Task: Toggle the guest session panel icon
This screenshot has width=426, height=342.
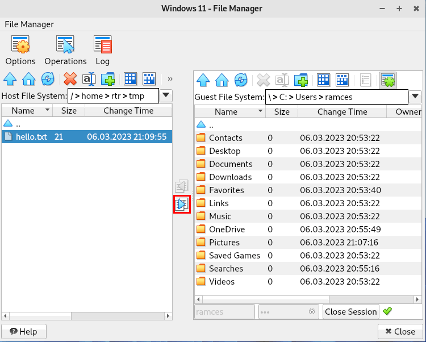Action: [x=388, y=80]
